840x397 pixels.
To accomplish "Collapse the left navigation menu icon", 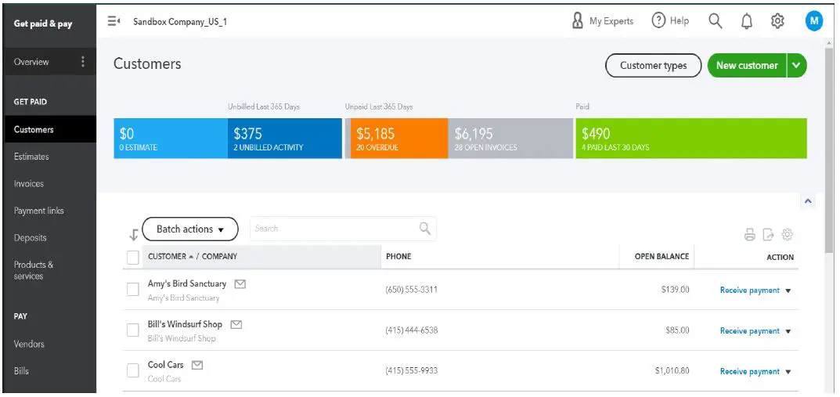I will [113, 21].
